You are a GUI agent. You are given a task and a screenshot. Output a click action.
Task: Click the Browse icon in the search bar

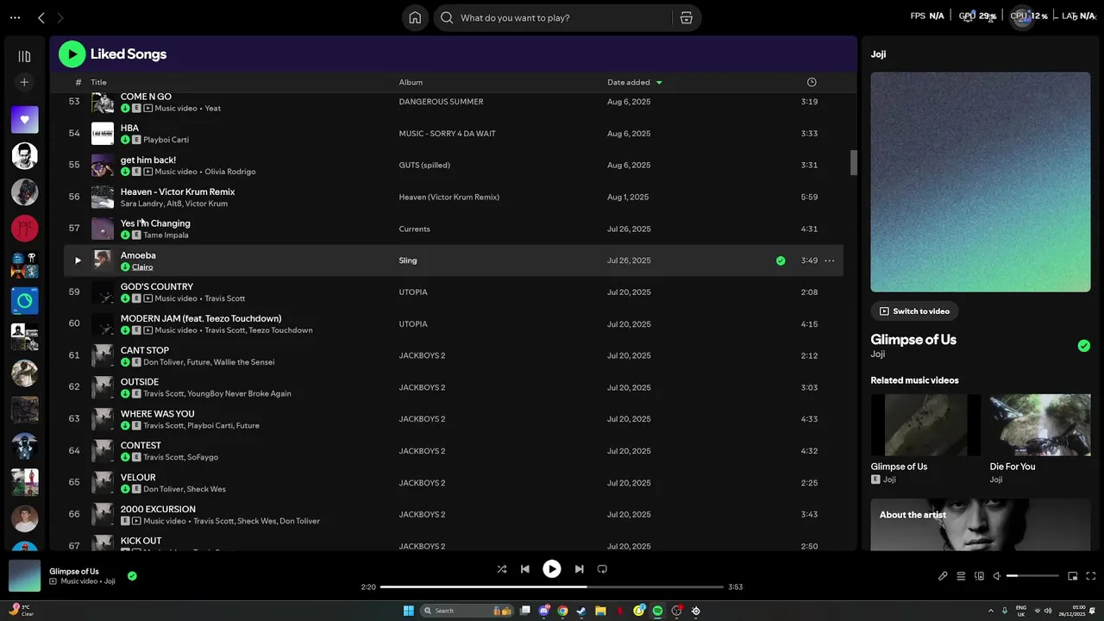(686, 17)
